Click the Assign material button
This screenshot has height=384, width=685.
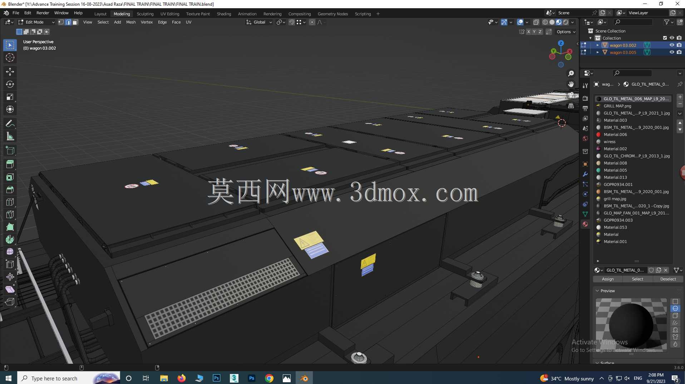[608, 279]
